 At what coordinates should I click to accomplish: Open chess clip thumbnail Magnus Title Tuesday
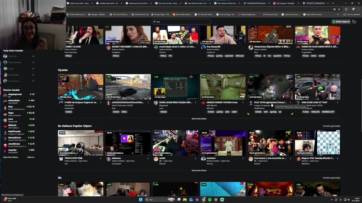(318, 143)
